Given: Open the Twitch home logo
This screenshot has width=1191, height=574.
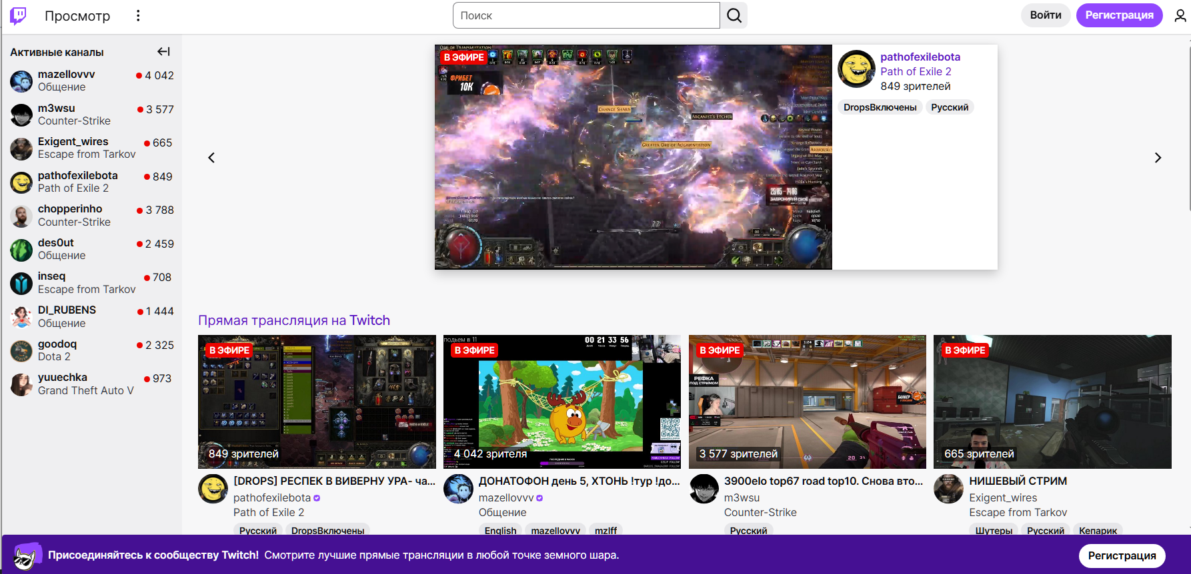Looking at the screenshot, I should point(18,15).
